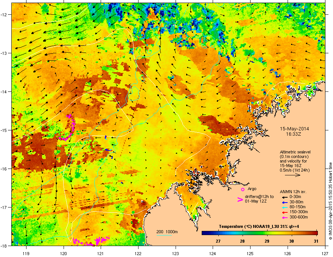
Task: Click the magenta drifters arrowhead legend symbol
Action: click(240, 200)
